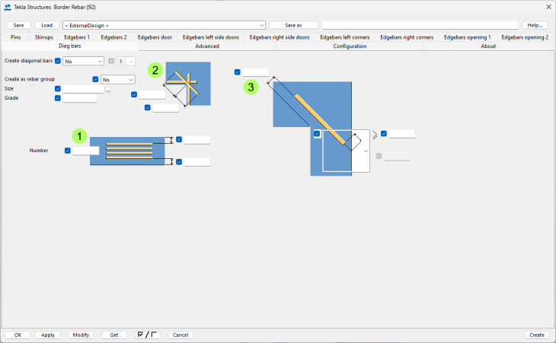
Task: Open the Edgebars right corners tab
Action: click(407, 37)
